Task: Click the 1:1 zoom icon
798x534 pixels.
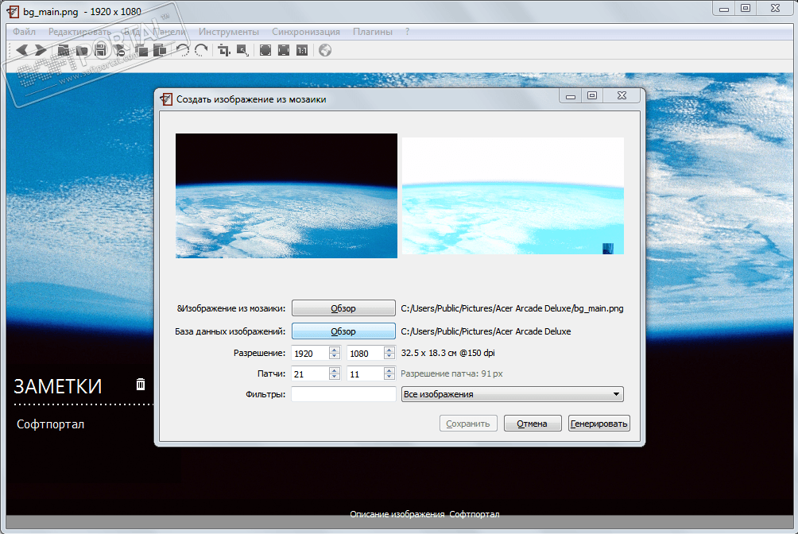Action: (x=302, y=50)
